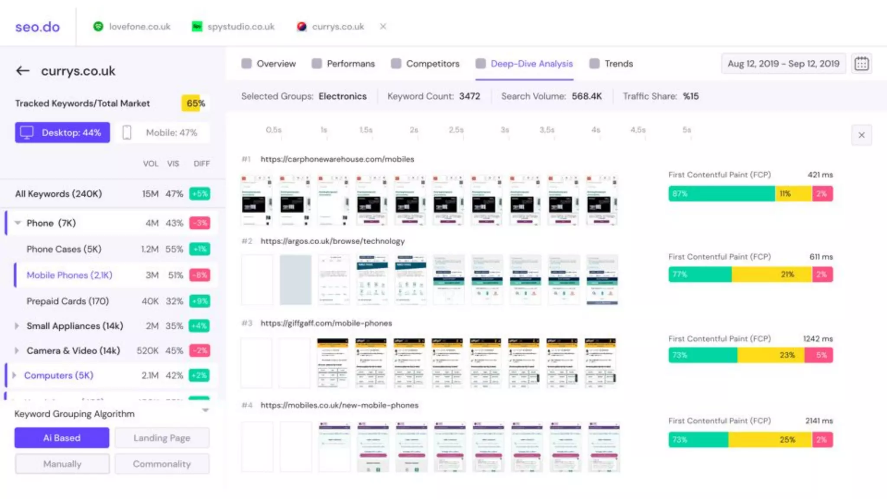
Task: Close the currys.co.uk site tab
Action: click(383, 26)
